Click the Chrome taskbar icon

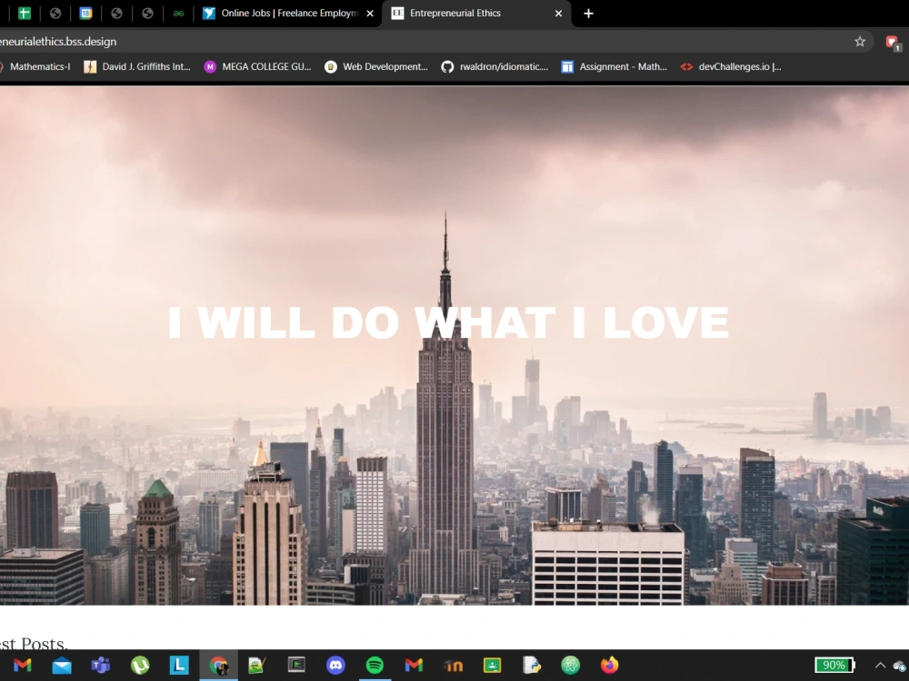[x=218, y=666]
